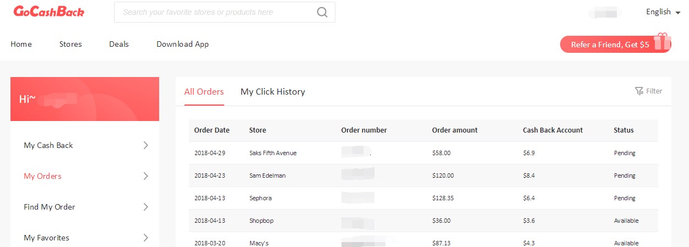This screenshot has height=247, width=689.
Task: Open the Stores menu item
Action: [70, 44]
